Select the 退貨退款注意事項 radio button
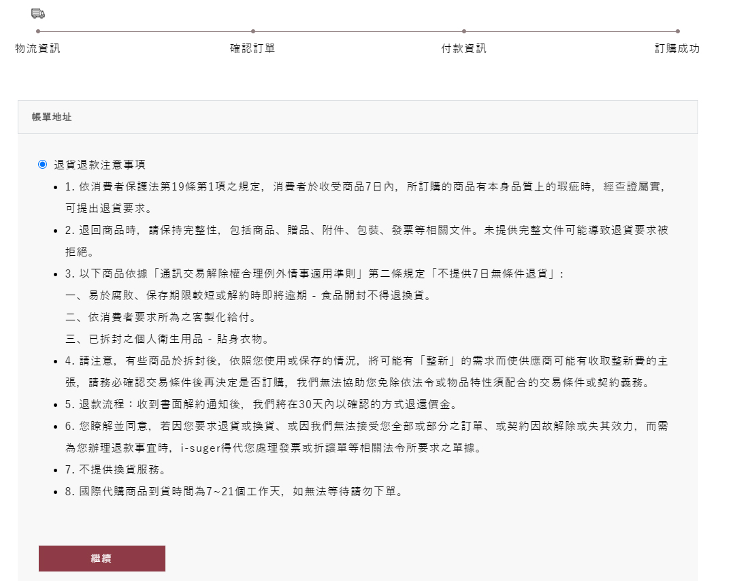Viewport: 737px width, 581px height. point(43,165)
